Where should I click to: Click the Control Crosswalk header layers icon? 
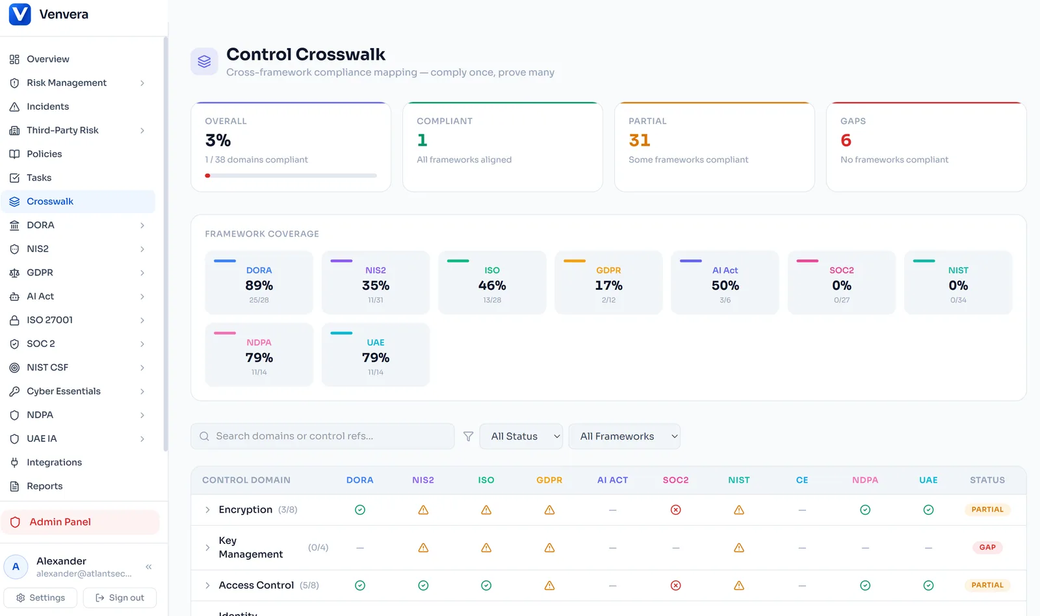pyautogui.click(x=204, y=62)
